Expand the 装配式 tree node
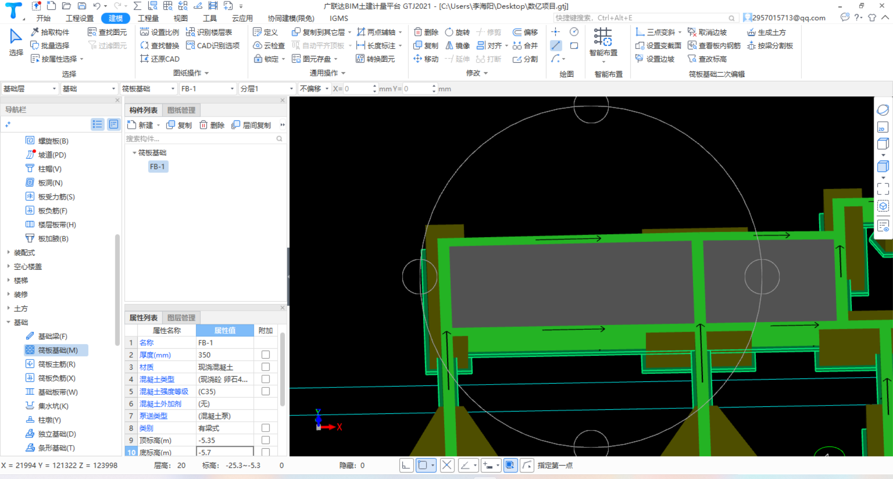 [8, 253]
